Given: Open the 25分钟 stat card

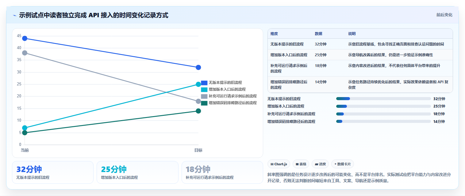Looking at the screenshot, I should point(137,172).
